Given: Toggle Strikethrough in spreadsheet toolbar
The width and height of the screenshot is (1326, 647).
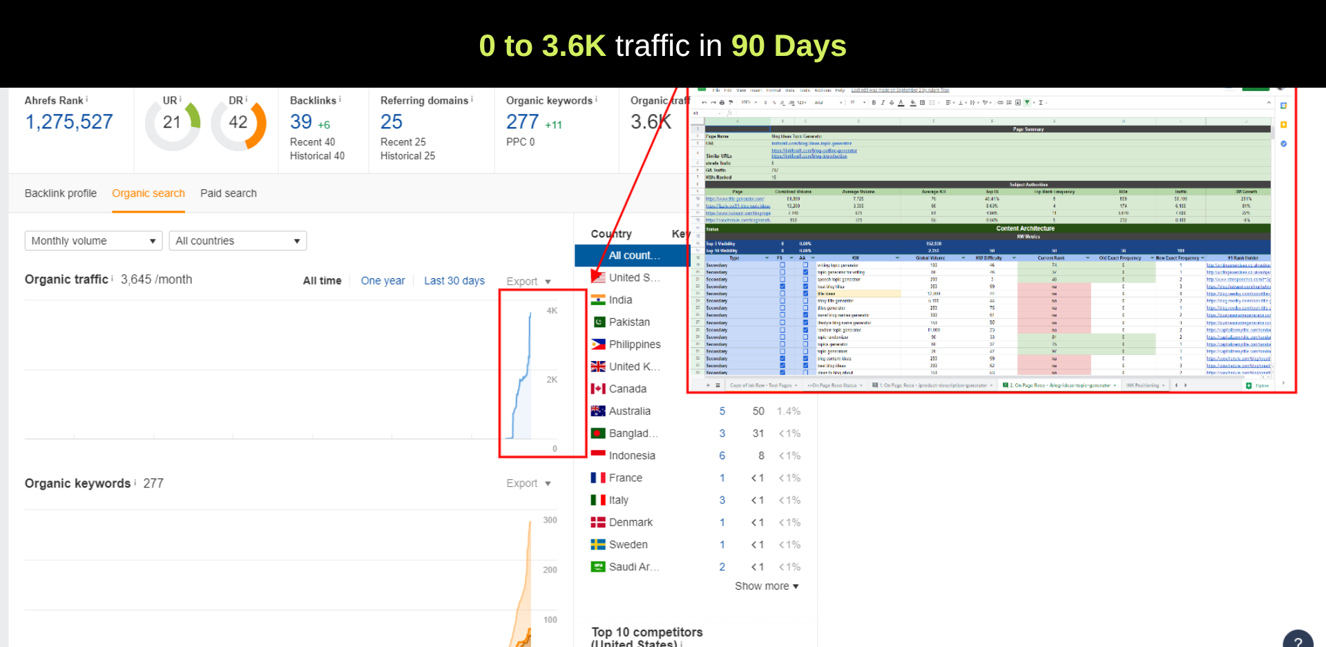Looking at the screenshot, I should tap(892, 102).
